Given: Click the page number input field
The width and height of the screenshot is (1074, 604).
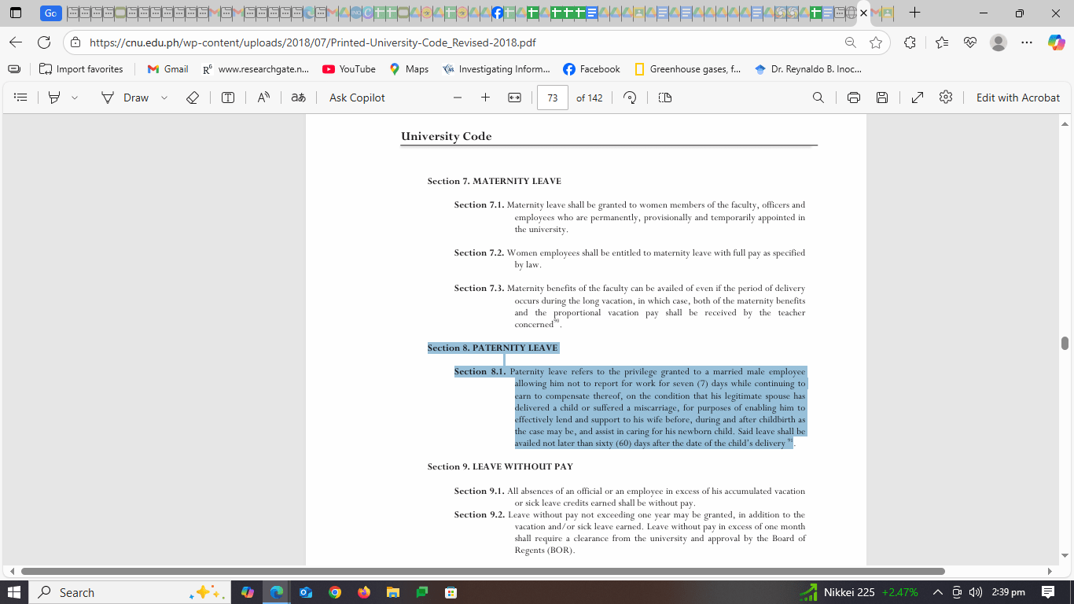Looking at the screenshot, I should click(553, 98).
